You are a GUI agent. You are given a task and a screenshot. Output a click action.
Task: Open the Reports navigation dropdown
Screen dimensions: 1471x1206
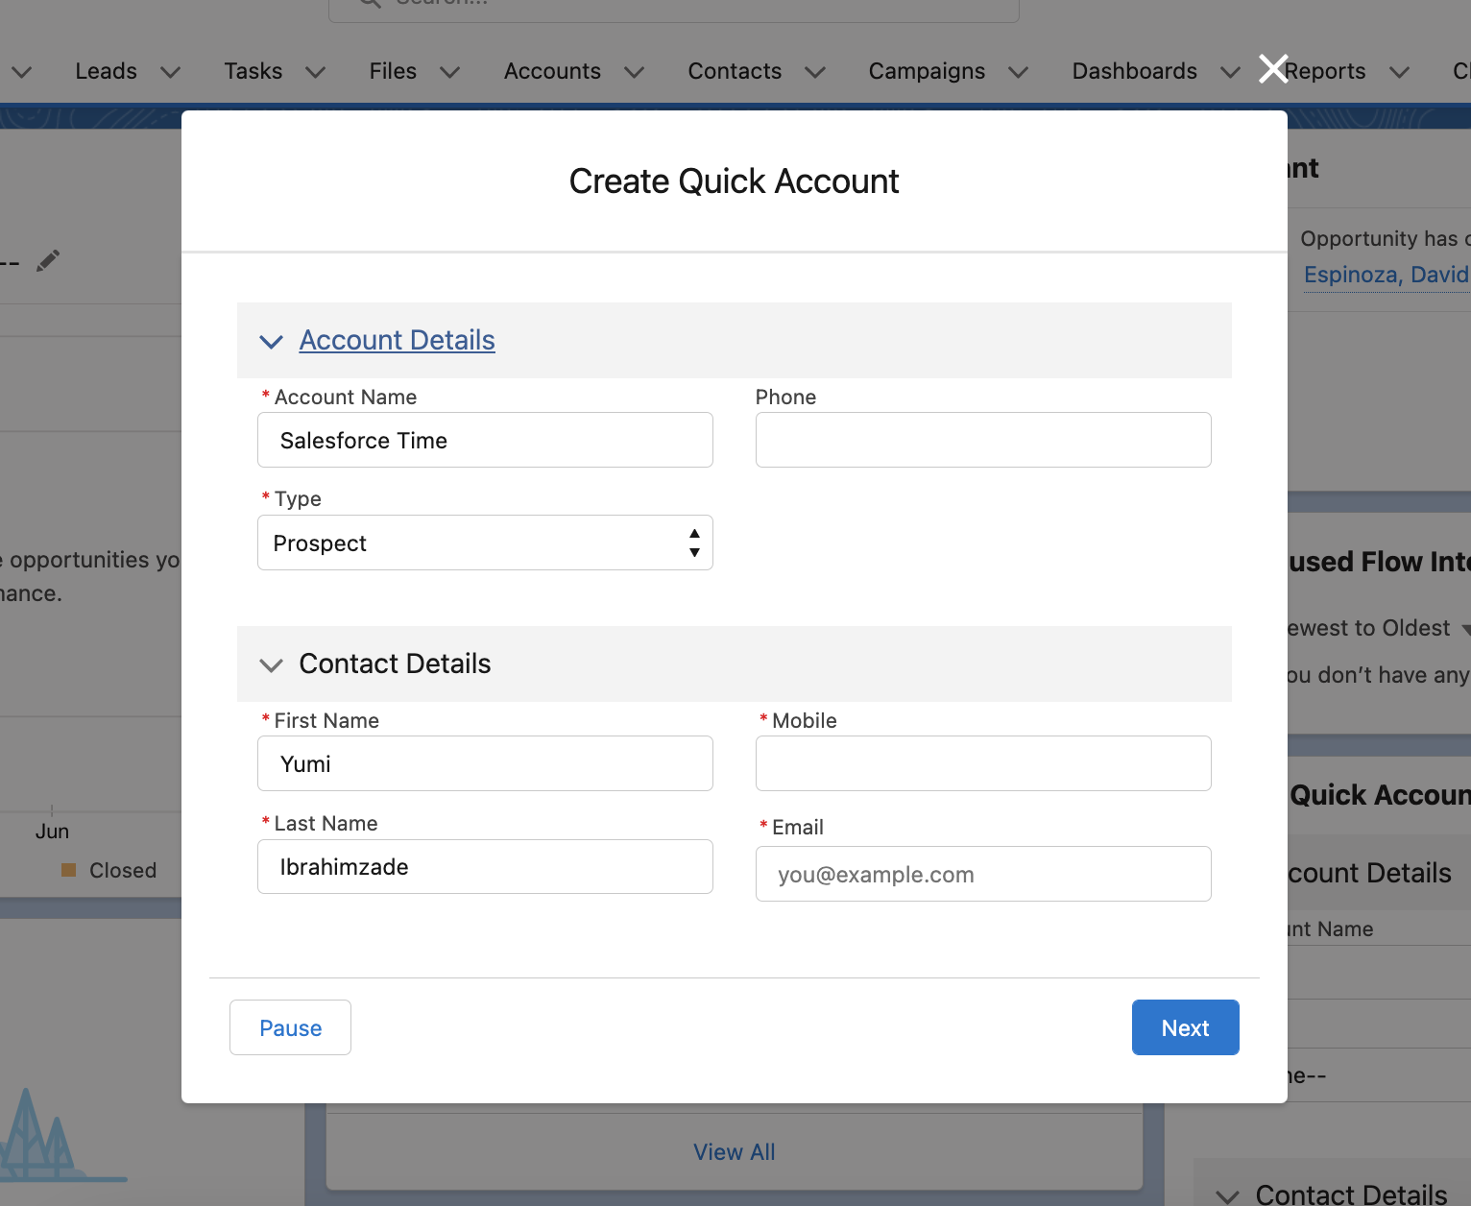point(1401,72)
